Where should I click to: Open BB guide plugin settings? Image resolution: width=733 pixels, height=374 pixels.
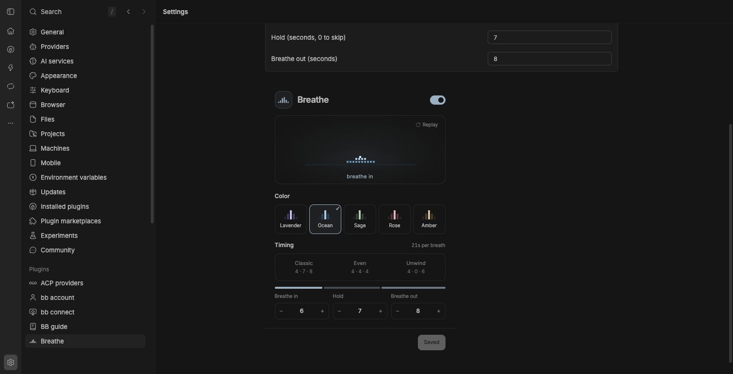click(85, 327)
